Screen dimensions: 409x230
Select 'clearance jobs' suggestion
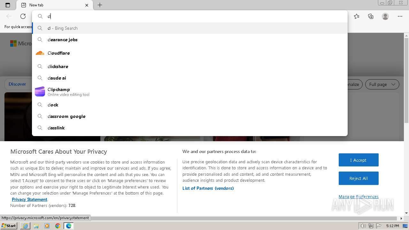click(x=190, y=40)
